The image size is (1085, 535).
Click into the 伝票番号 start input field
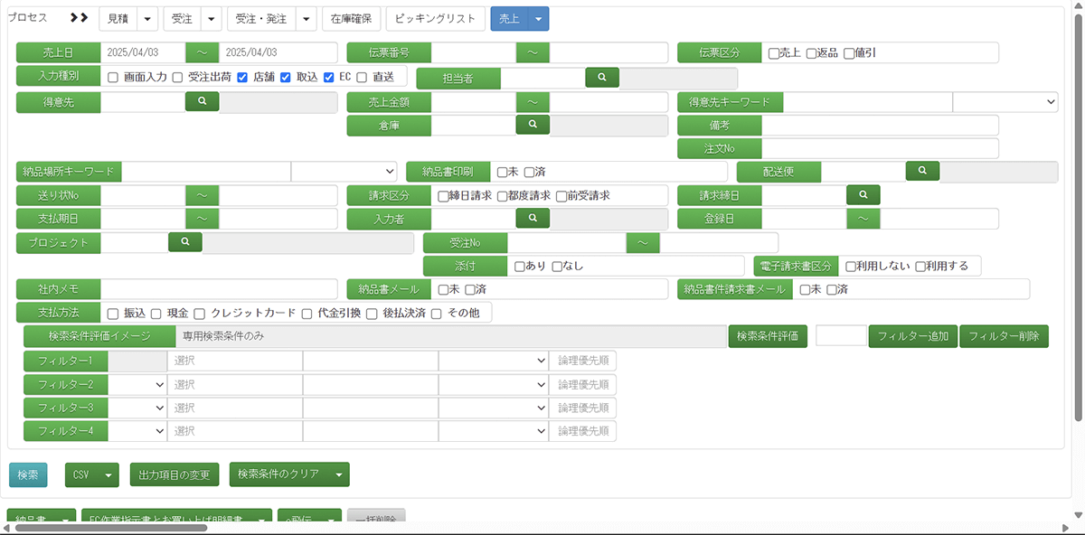(473, 53)
